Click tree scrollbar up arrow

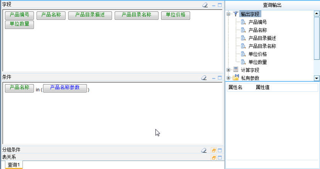coord(317,14)
